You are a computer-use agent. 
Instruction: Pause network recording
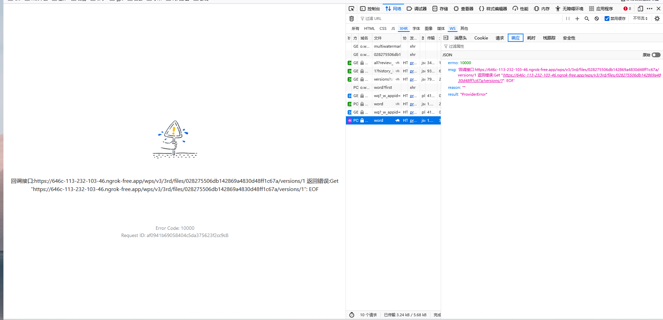click(568, 19)
